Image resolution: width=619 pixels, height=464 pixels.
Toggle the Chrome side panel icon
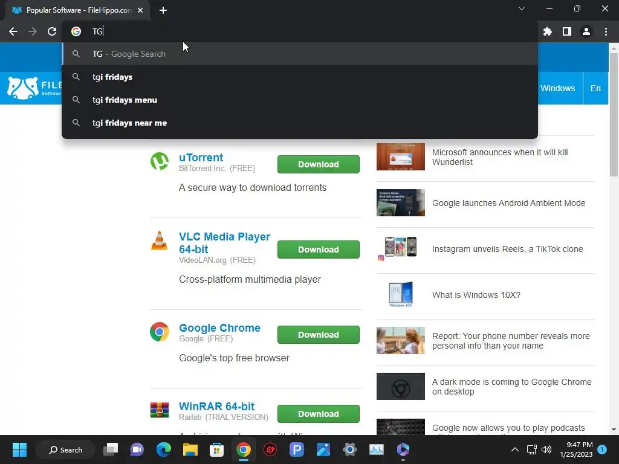pyautogui.click(x=567, y=31)
